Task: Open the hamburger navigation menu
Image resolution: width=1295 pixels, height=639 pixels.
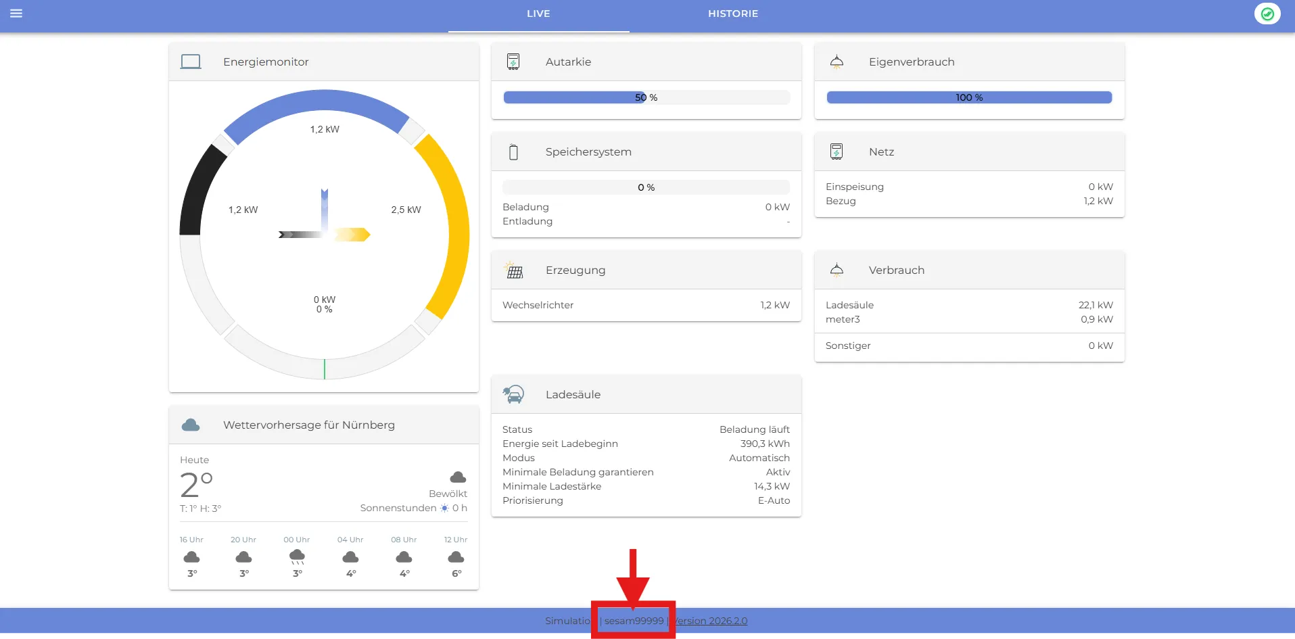Action: (x=16, y=14)
